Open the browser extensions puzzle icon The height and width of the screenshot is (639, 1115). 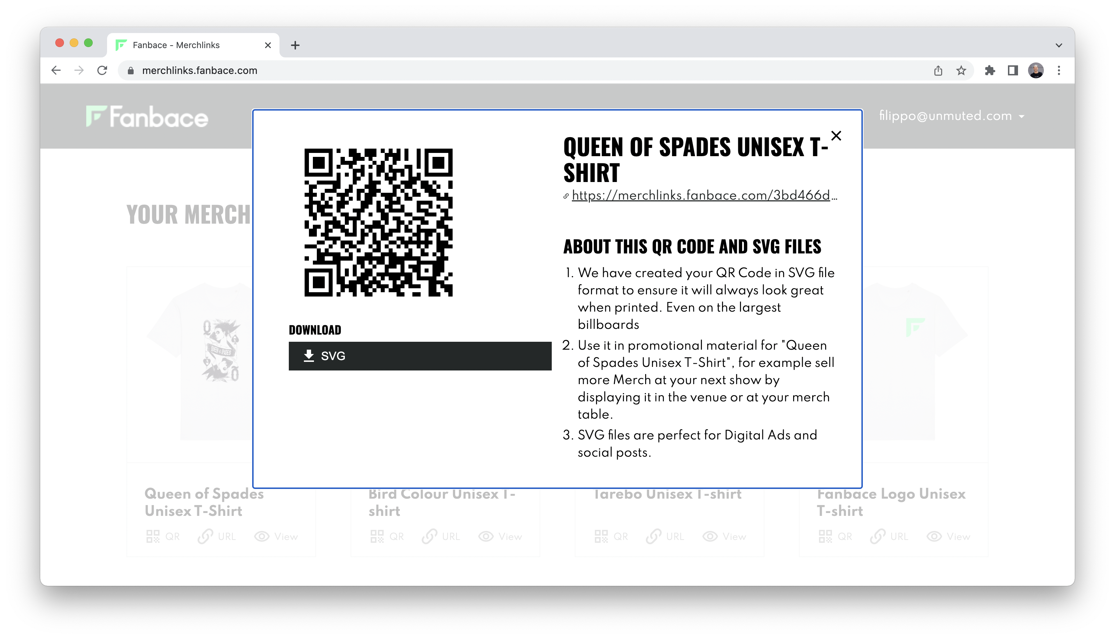pyautogui.click(x=989, y=70)
